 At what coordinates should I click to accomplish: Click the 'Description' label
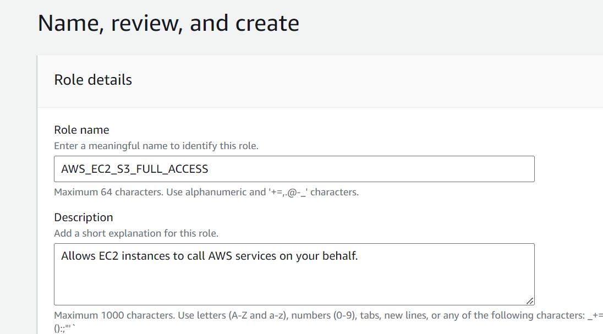(x=84, y=217)
